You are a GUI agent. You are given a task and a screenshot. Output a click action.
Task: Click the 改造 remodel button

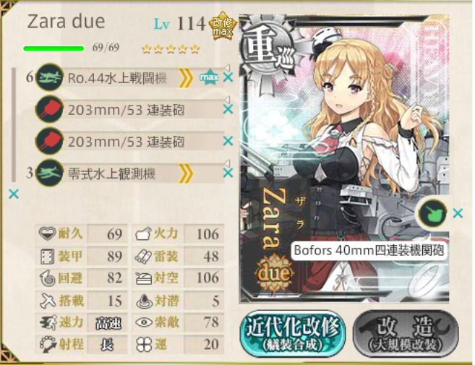406,333
